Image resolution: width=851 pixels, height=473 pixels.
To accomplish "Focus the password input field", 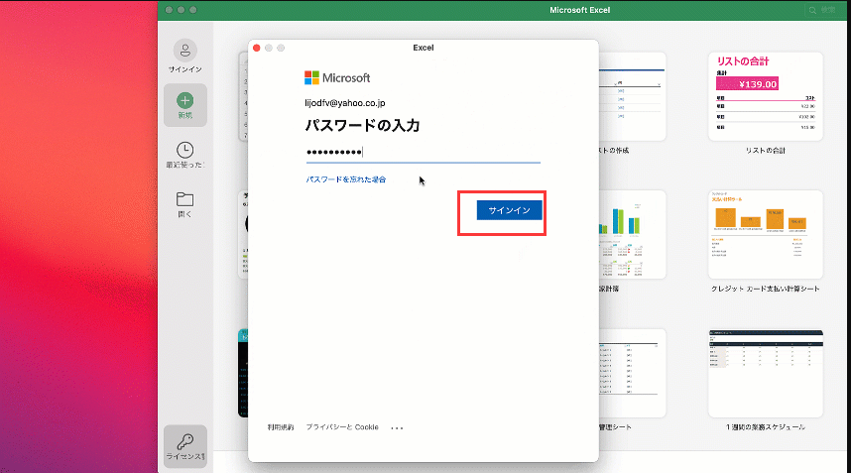I will pos(423,152).
